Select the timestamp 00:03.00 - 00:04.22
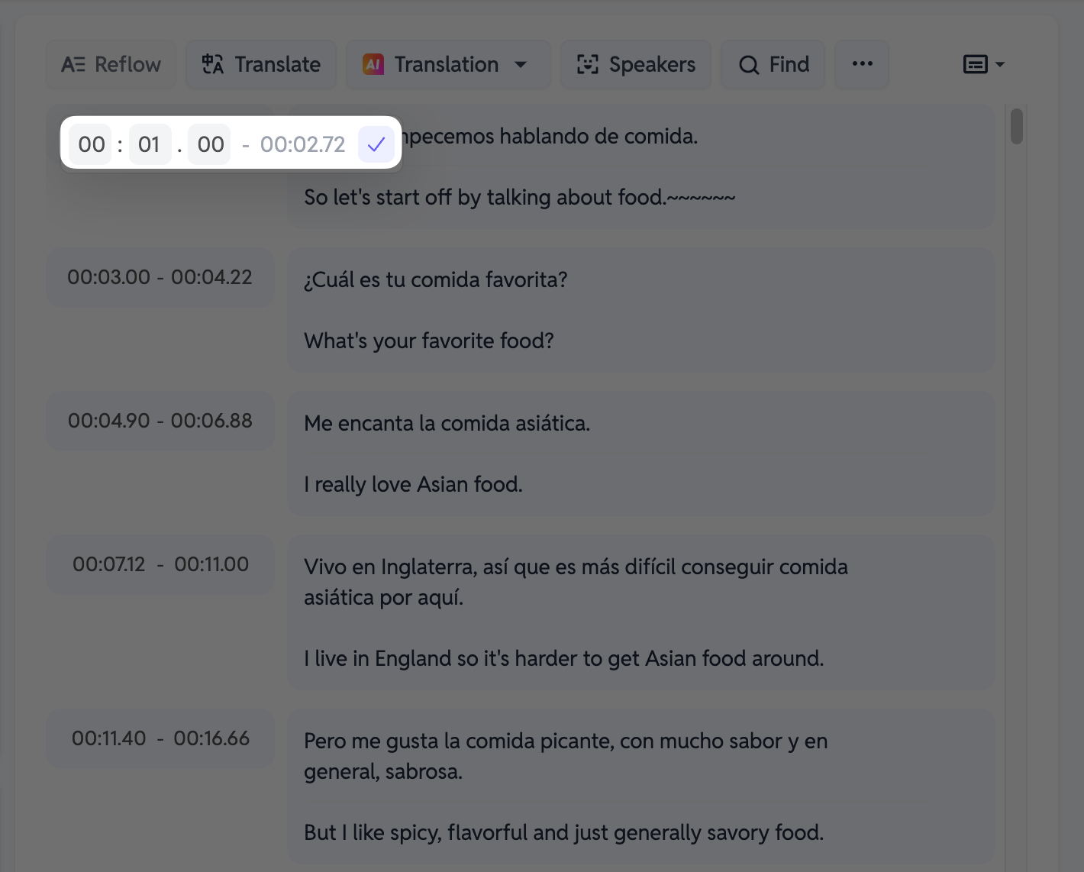The height and width of the screenshot is (872, 1084). 160,277
